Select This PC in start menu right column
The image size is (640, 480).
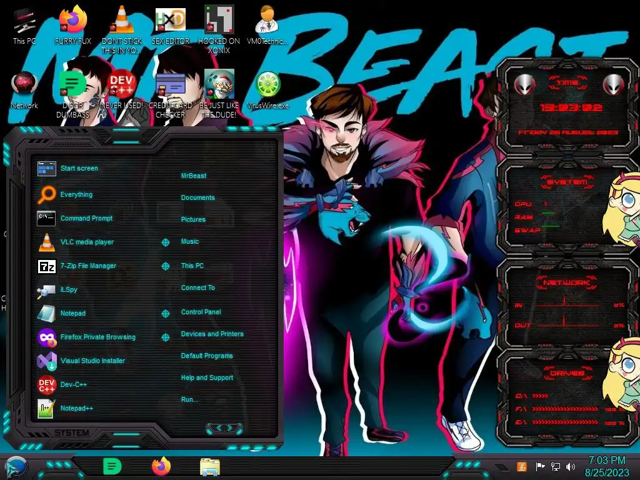click(x=192, y=265)
